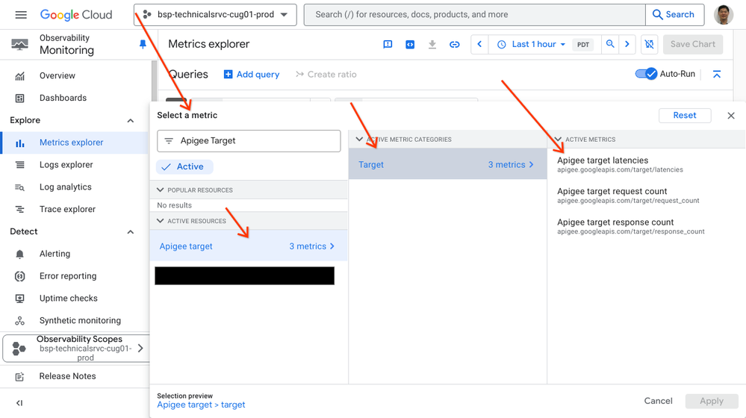Open the hamburger navigation menu
The height and width of the screenshot is (418, 746).
(x=21, y=15)
